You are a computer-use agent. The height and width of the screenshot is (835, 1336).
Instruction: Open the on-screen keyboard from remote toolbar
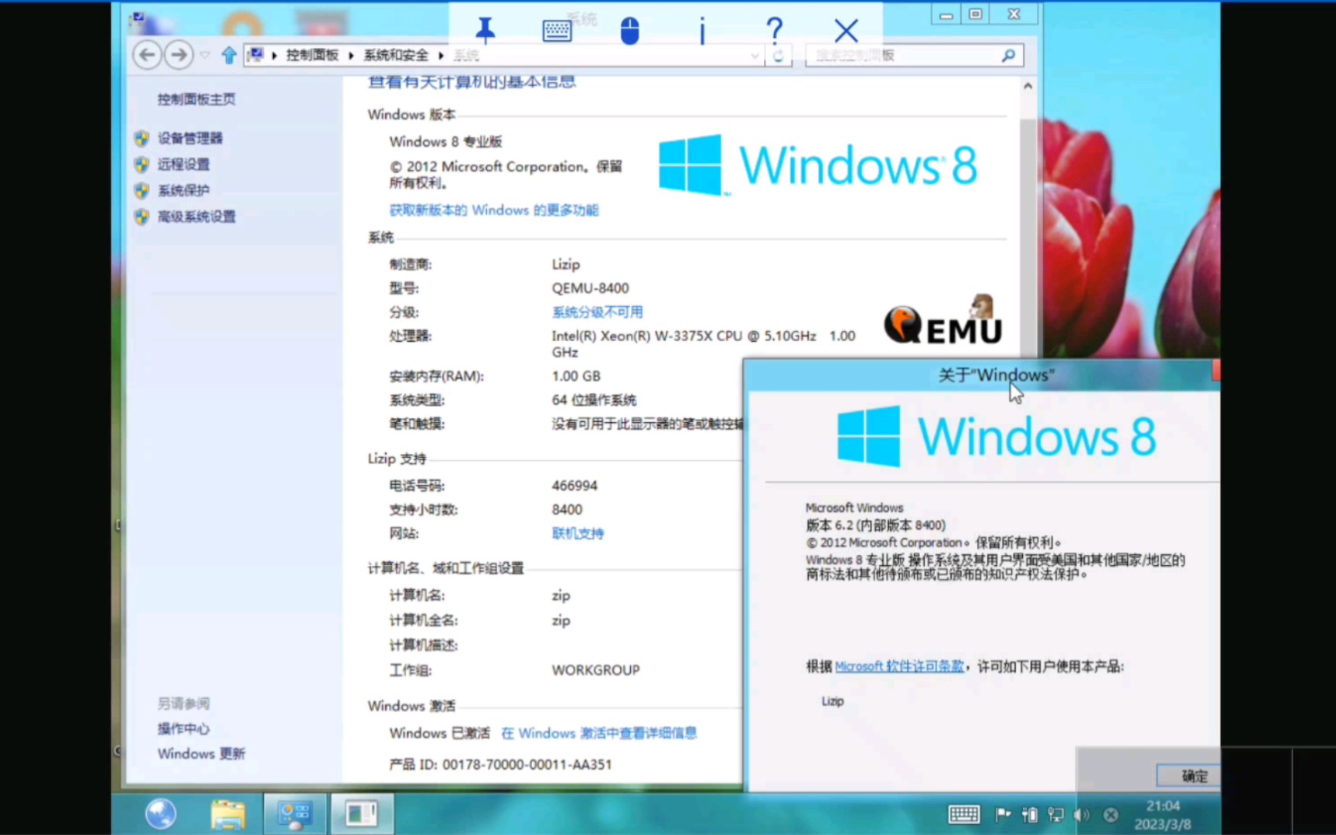[557, 31]
